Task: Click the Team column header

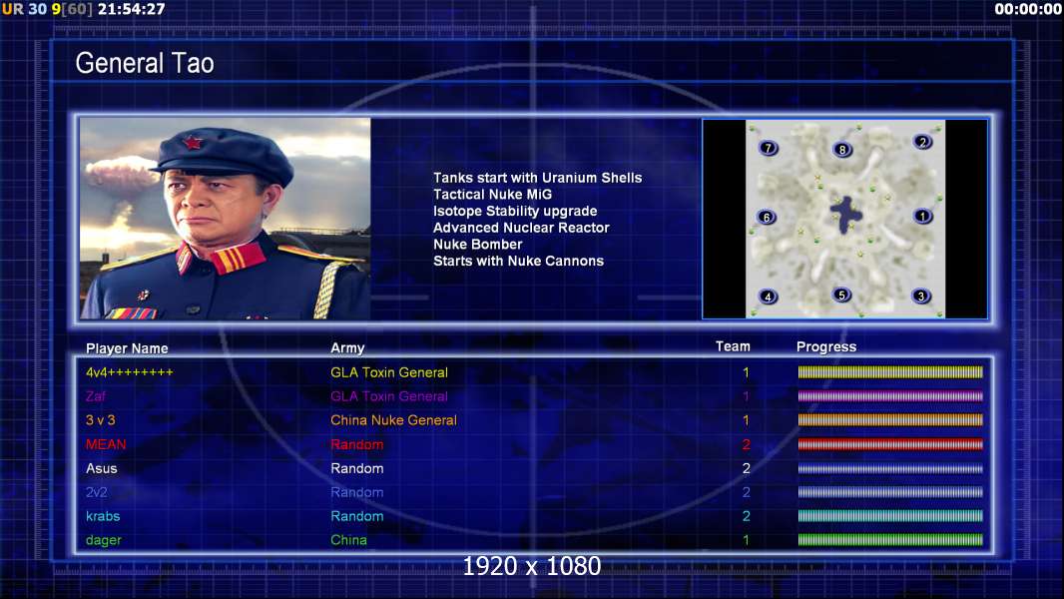Action: (x=733, y=346)
